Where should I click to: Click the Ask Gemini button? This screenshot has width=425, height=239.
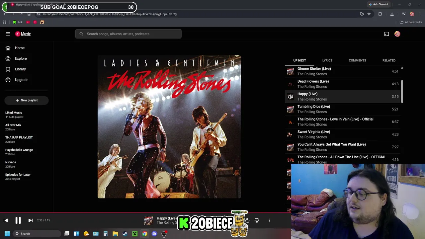click(x=378, y=4)
